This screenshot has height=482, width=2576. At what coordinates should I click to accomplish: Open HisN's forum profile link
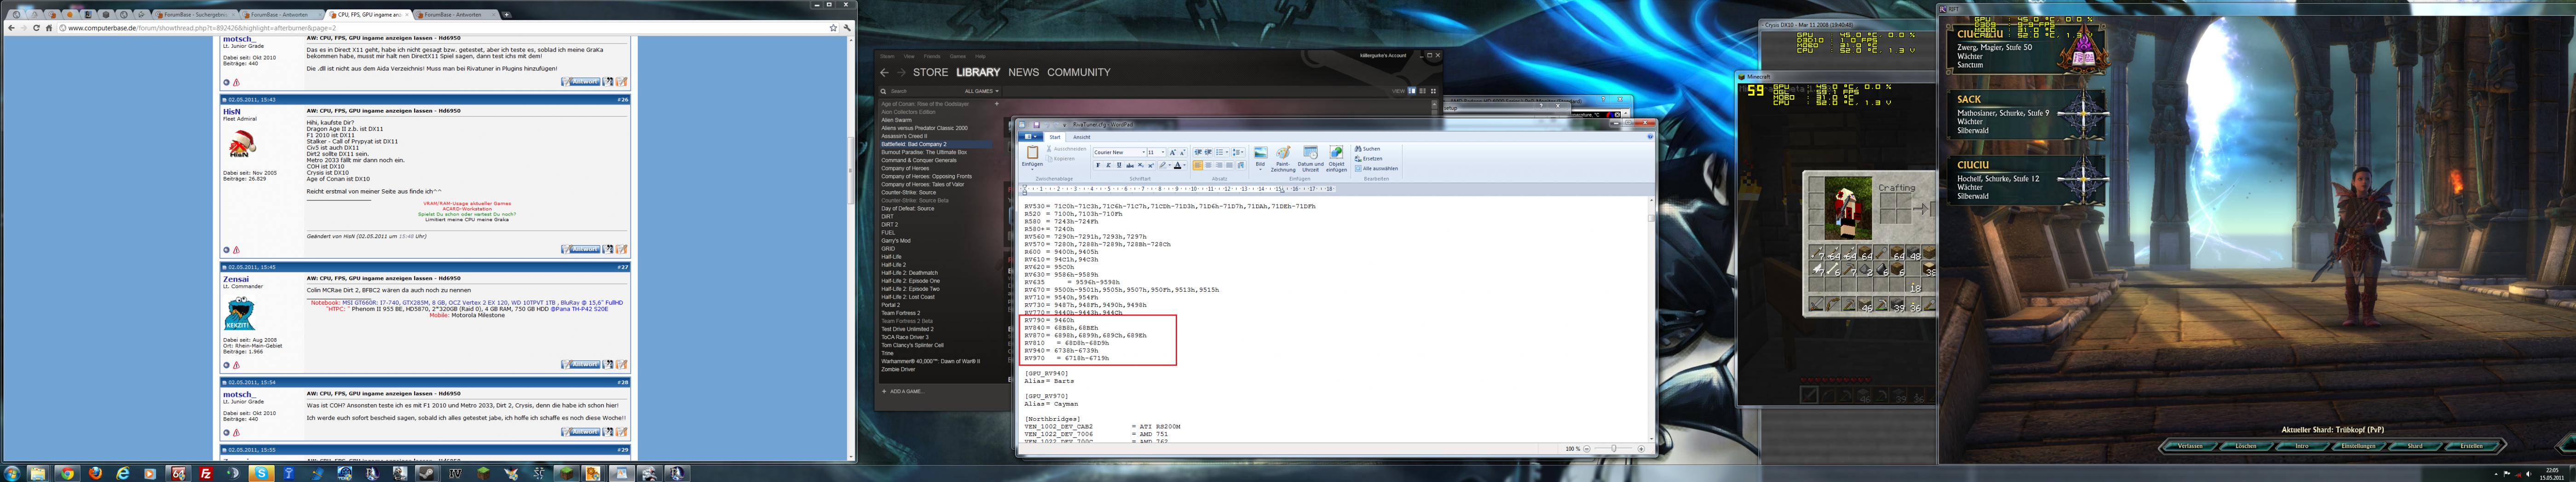point(232,112)
